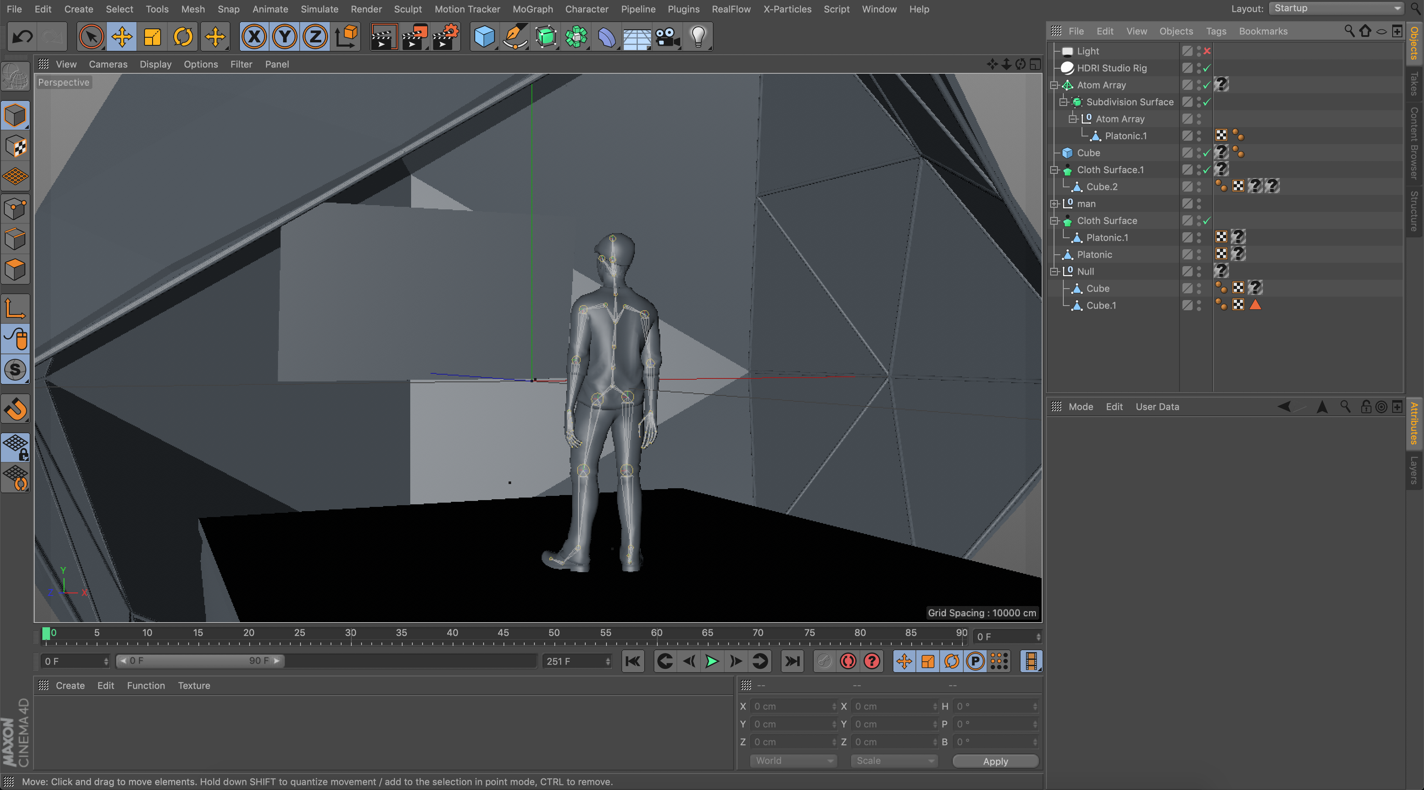
Task: Select the Live Selection tool
Action: pos(91,37)
